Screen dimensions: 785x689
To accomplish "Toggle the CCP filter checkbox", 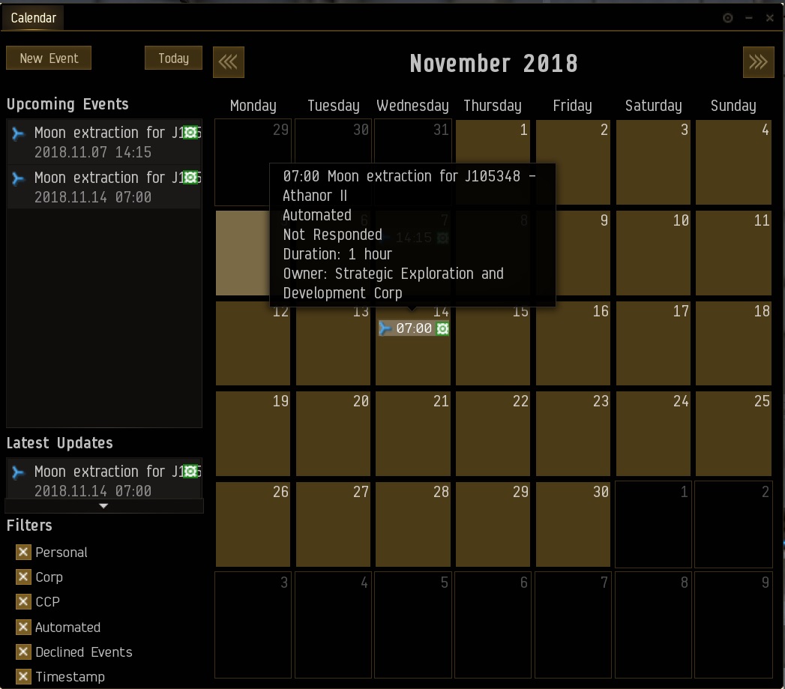I will click(x=23, y=602).
